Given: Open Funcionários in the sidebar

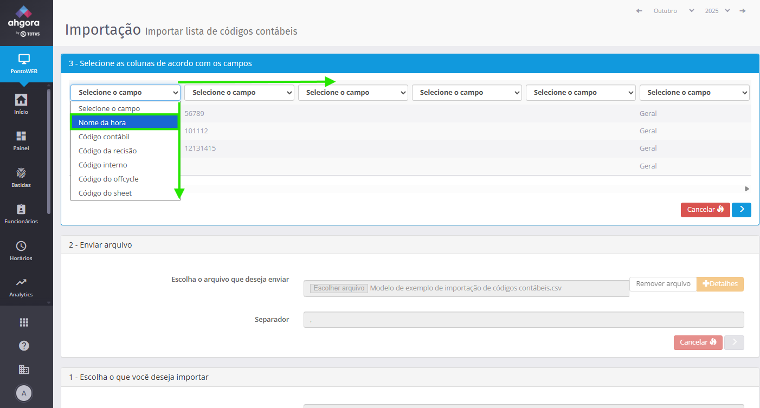Looking at the screenshot, I should (21, 213).
